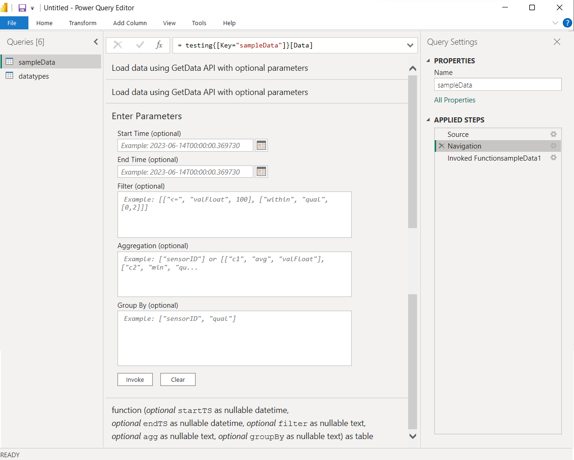Expand the formula bar dropdown chevron
The image size is (574, 460).
(410, 45)
